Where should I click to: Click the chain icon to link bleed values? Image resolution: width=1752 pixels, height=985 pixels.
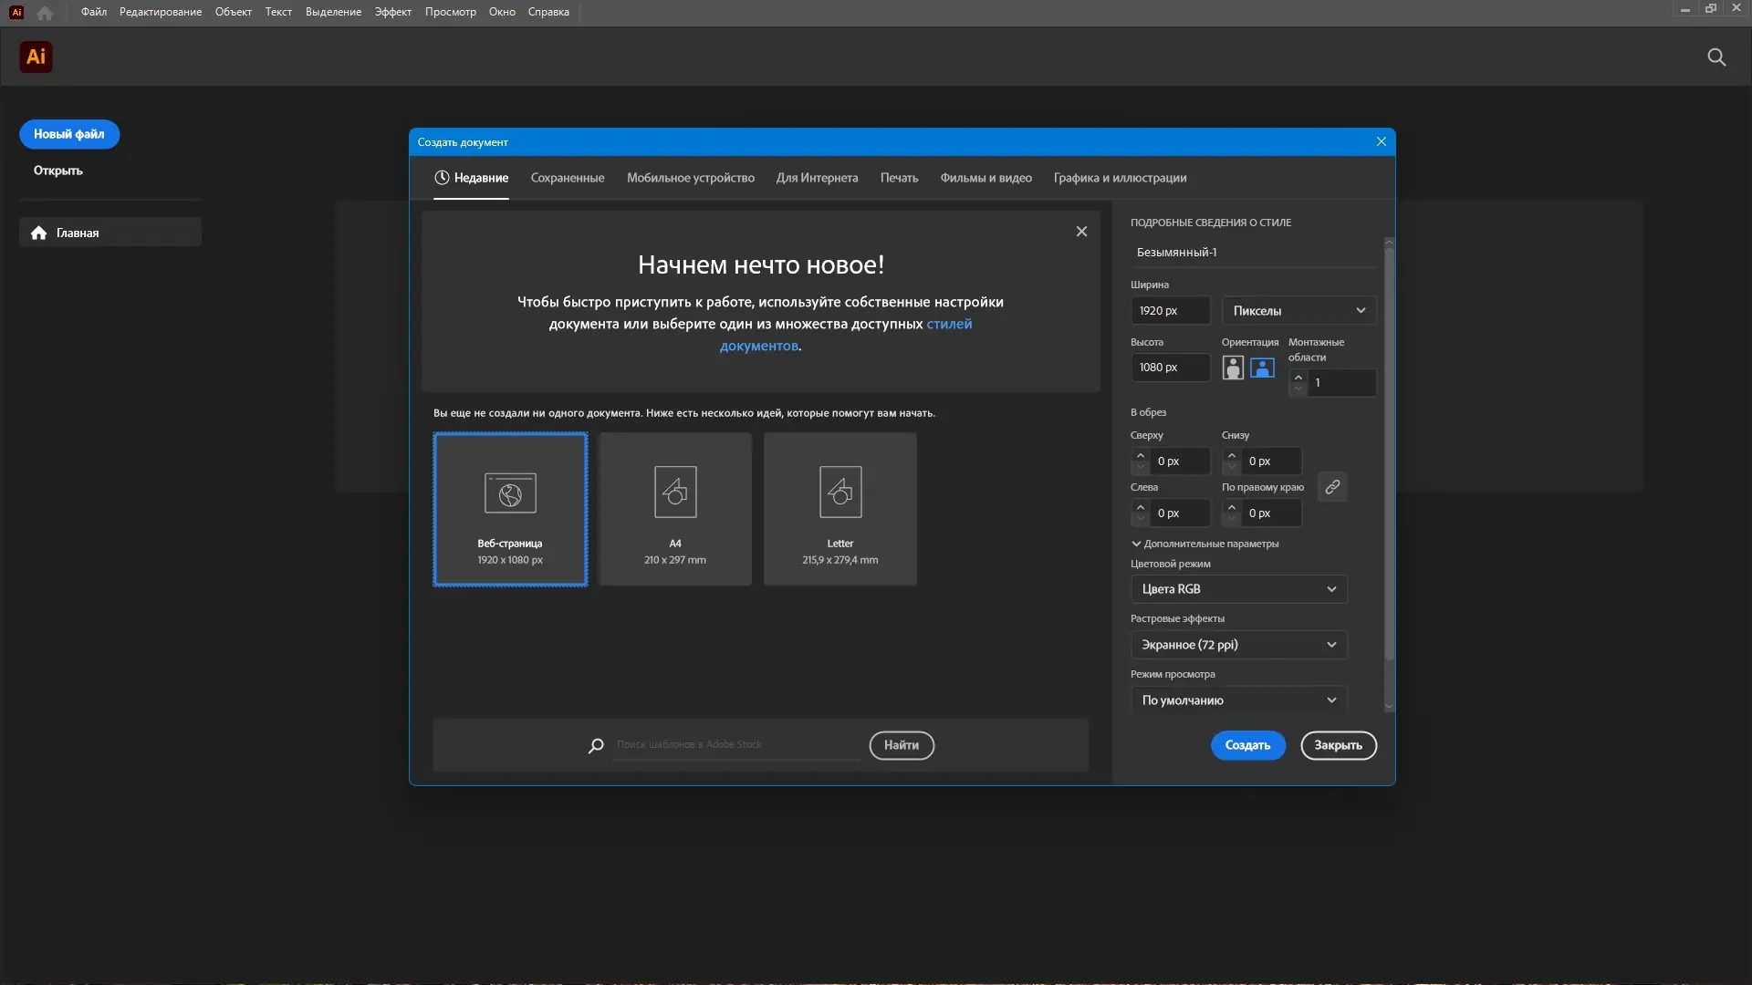coord(1332,487)
